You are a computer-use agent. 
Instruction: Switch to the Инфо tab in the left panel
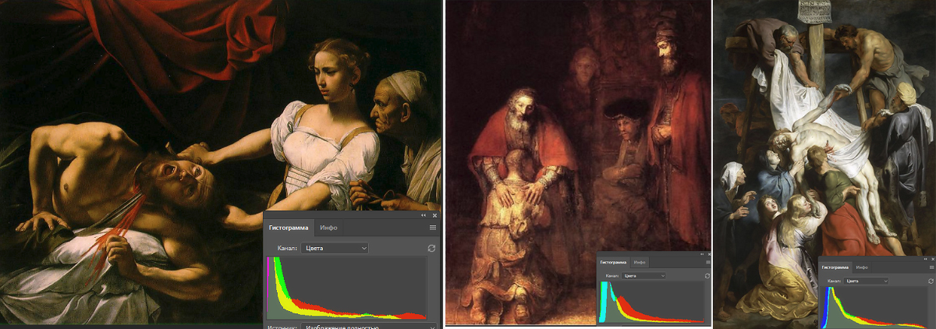[x=328, y=228]
